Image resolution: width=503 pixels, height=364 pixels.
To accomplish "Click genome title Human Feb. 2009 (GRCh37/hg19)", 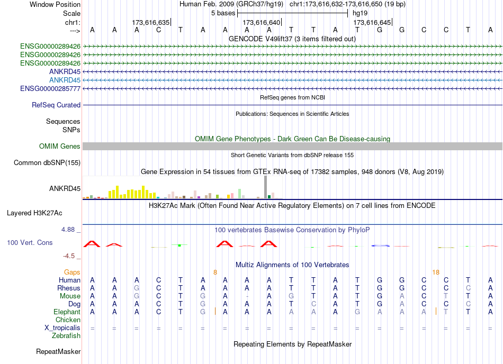I will 231,4.
